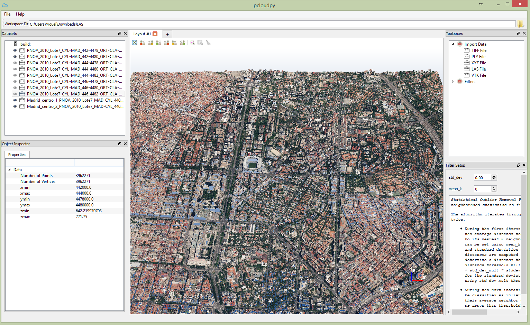This screenshot has width=530, height=325.
Task: Hide the PNOA 442-4478 dataset
Action: [x=15, y=50]
